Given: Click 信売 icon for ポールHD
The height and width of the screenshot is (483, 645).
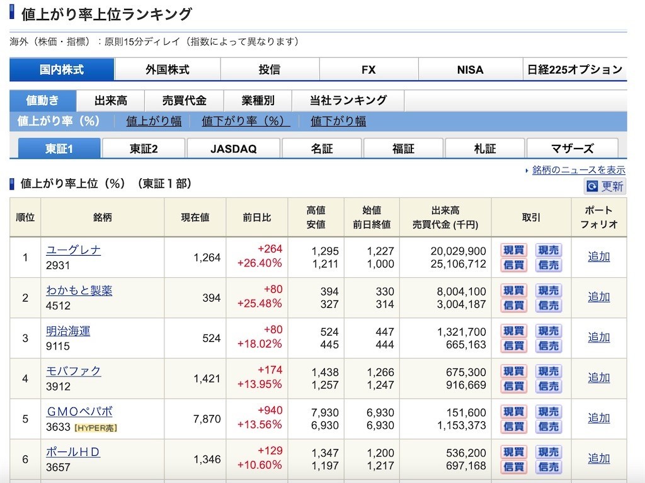Looking at the screenshot, I should pyautogui.click(x=549, y=467).
